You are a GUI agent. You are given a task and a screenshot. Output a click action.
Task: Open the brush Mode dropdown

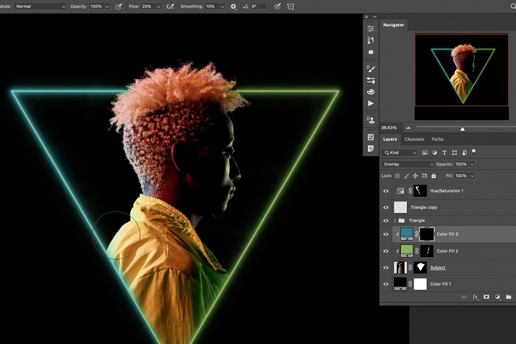tap(40, 6)
